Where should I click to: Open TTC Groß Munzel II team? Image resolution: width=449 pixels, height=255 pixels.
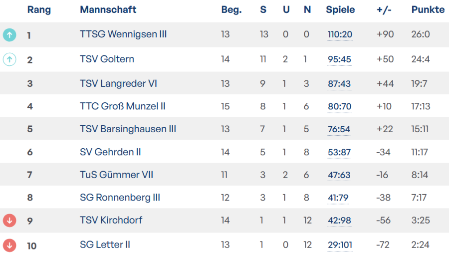123,106
